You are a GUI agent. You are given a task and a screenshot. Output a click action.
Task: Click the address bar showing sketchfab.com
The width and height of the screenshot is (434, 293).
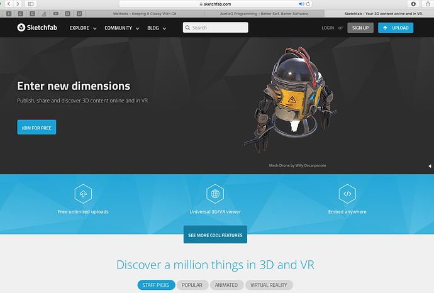(216, 4)
